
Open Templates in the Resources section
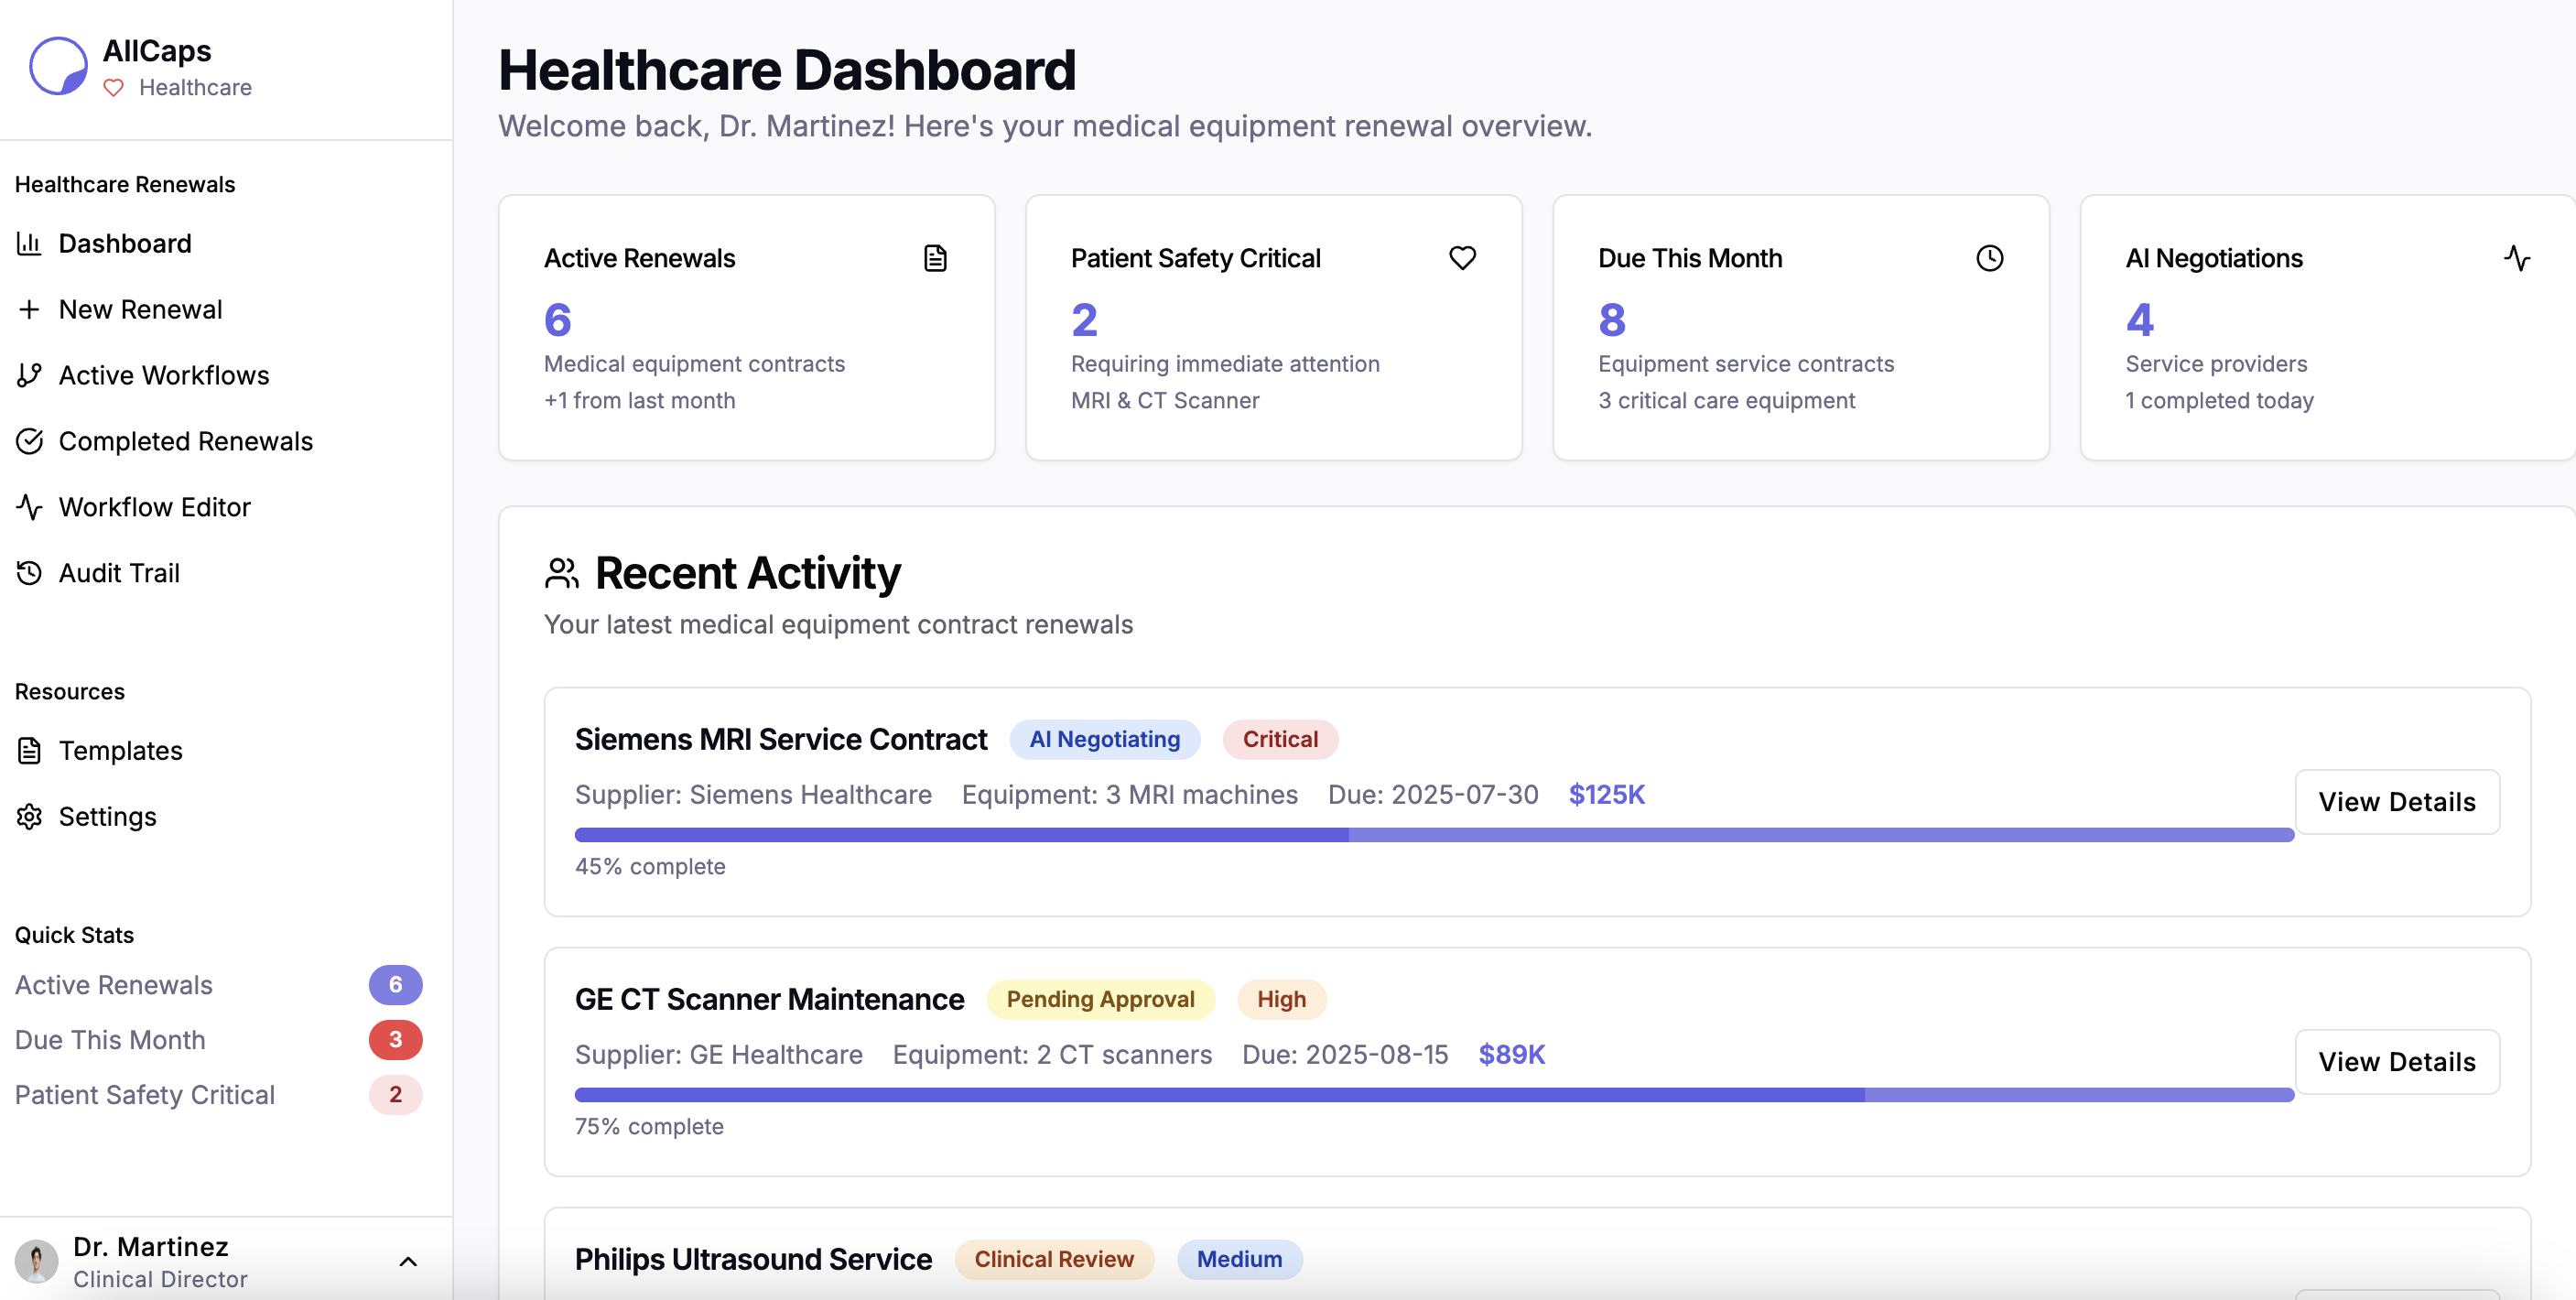pos(120,751)
